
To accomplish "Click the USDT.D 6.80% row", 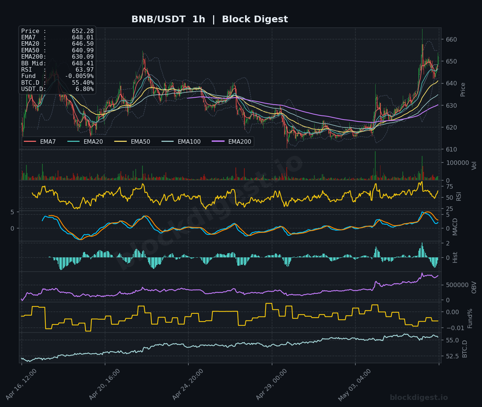I will (57, 89).
